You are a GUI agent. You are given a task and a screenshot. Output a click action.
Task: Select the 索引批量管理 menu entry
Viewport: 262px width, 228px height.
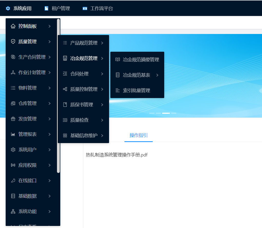coord(136,91)
